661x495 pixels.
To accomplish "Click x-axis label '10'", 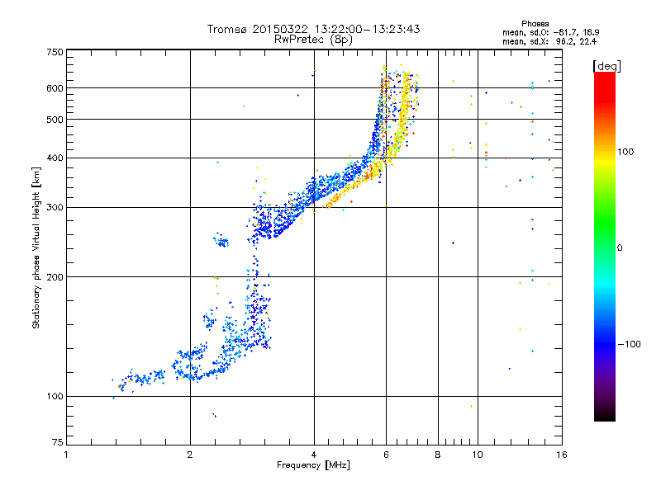I will click(478, 455).
